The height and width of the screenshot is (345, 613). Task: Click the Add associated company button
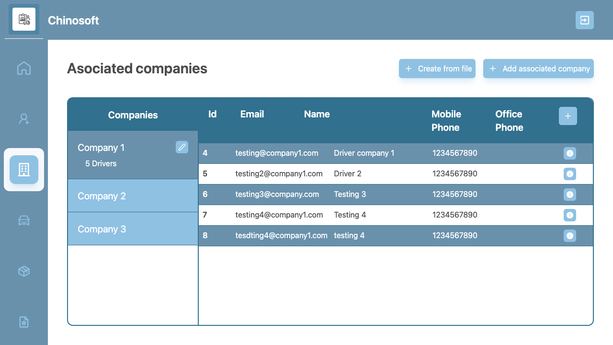tap(538, 69)
